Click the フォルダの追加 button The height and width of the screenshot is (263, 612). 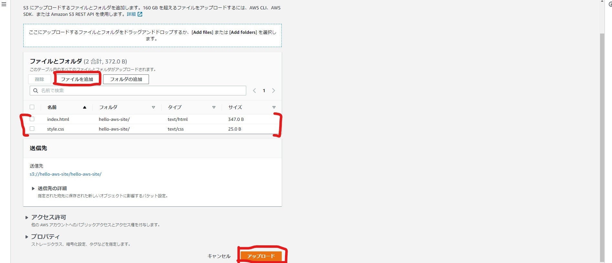coord(126,79)
